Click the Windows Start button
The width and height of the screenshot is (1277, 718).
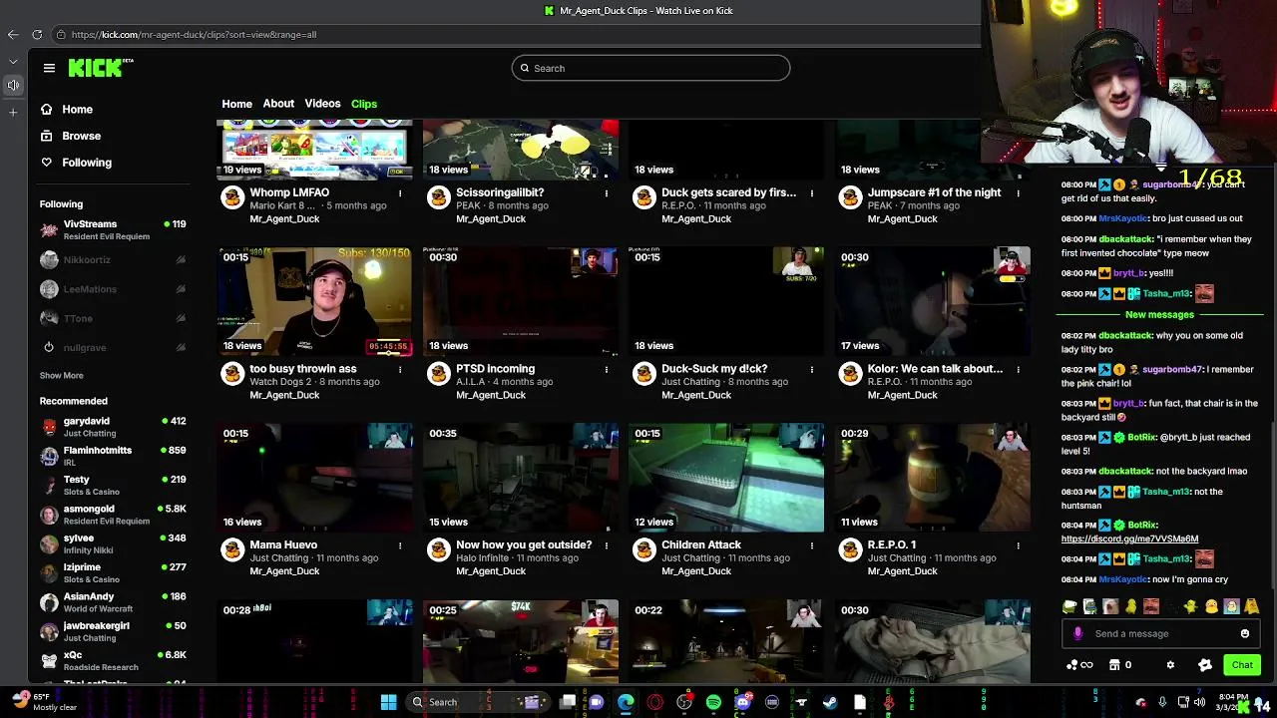tap(388, 702)
